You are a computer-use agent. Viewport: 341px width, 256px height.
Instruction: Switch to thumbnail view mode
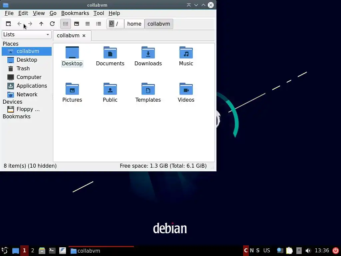tap(77, 24)
